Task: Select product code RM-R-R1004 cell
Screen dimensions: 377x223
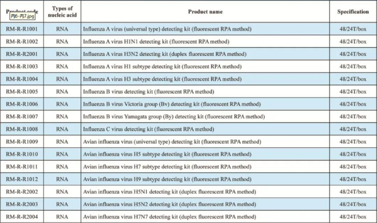Action: coord(22,79)
